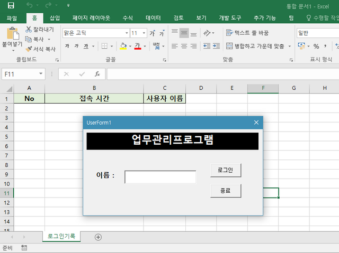The width and height of the screenshot is (339, 253).
Task: Click the Format Painter (서식 복사) brush
Action: [x=29, y=49]
